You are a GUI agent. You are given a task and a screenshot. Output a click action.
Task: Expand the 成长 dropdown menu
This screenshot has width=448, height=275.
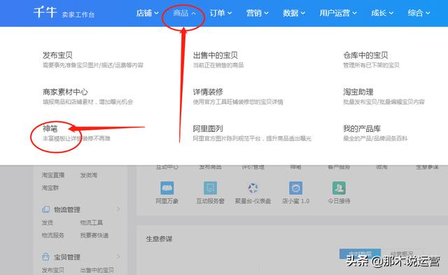click(x=382, y=13)
